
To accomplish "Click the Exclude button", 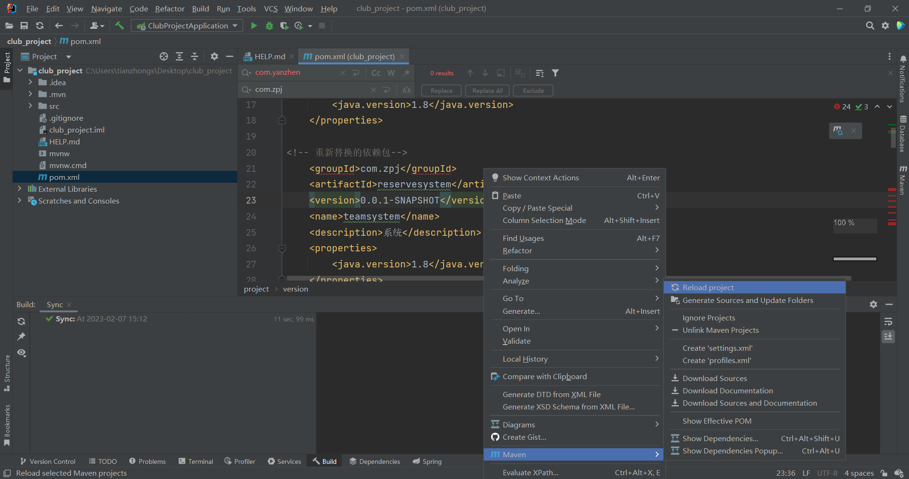I will pos(533,90).
